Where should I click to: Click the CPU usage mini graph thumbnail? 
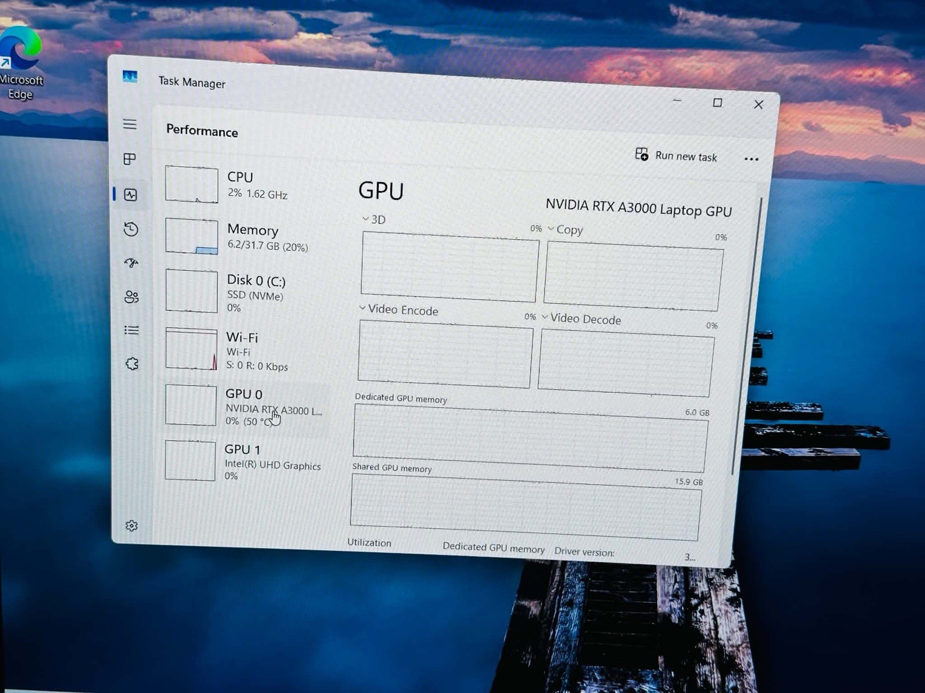point(192,184)
